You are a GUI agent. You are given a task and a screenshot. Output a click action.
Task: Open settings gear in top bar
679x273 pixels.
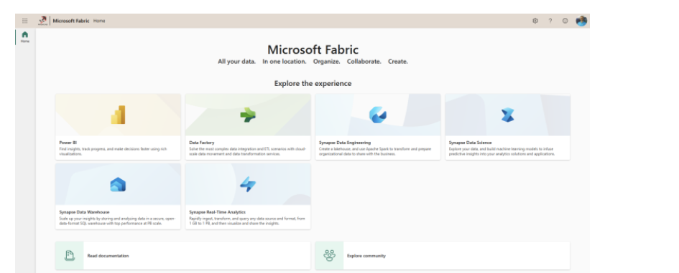pyautogui.click(x=535, y=21)
